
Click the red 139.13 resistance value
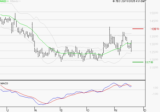tap(155, 29)
